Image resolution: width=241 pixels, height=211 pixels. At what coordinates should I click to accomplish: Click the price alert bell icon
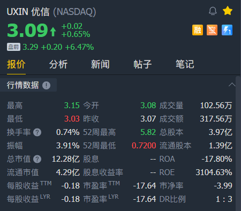pos(213,11)
